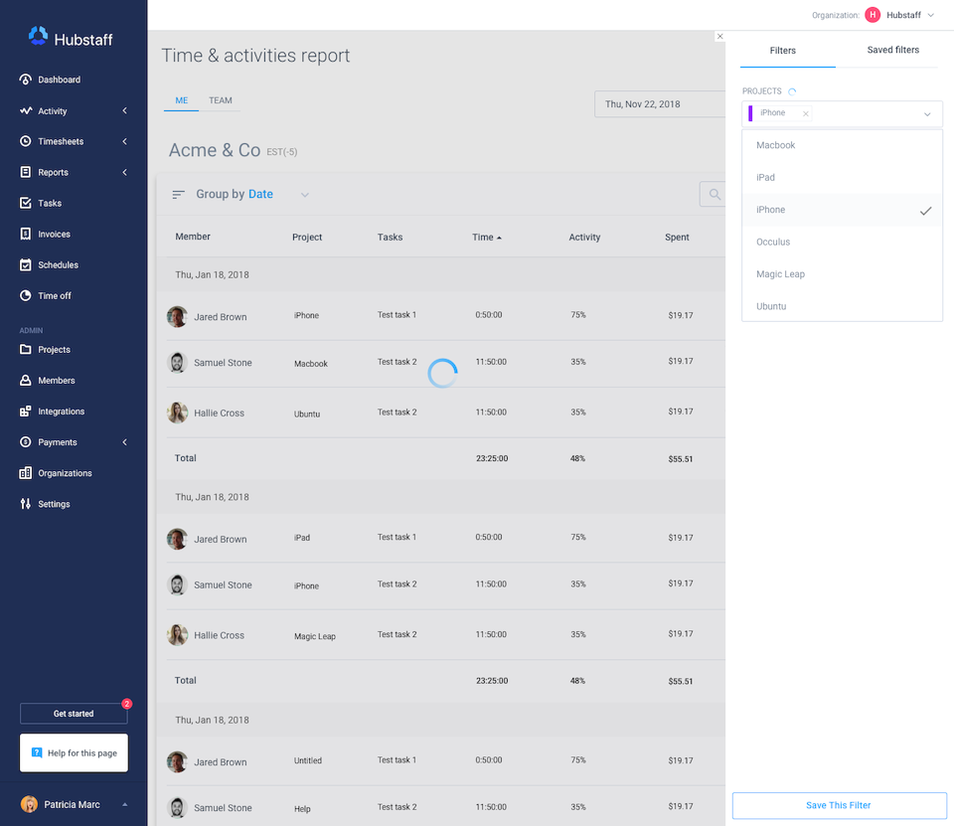Click the Member column header

pyautogui.click(x=193, y=237)
